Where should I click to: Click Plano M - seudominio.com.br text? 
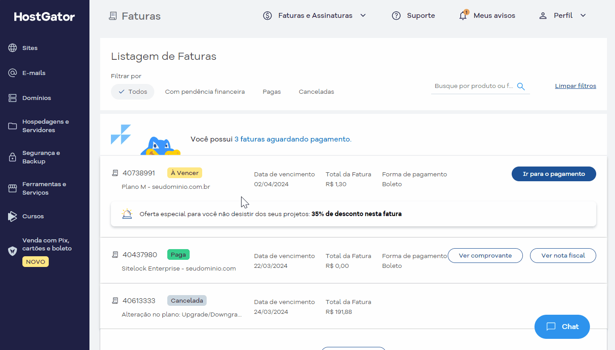click(166, 187)
